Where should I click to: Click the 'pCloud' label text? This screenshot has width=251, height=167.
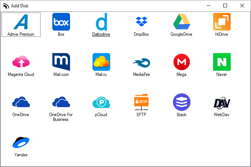[x=101, y=115]
